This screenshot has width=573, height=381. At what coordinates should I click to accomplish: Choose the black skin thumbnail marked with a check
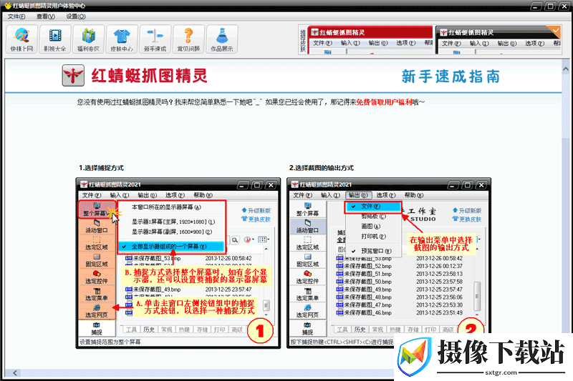click(x=499, y=40)
